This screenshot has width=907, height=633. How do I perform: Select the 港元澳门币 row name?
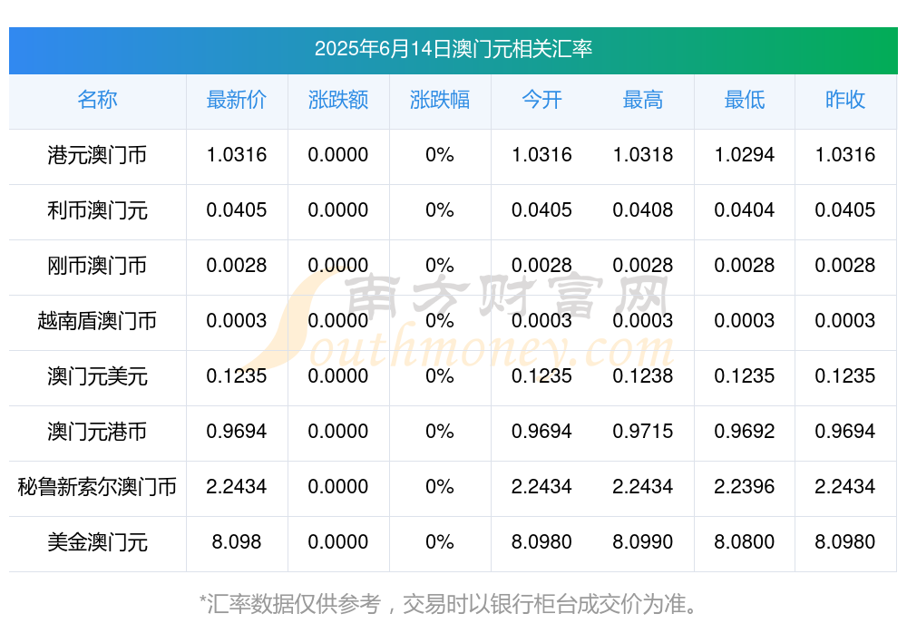point(97,155)
